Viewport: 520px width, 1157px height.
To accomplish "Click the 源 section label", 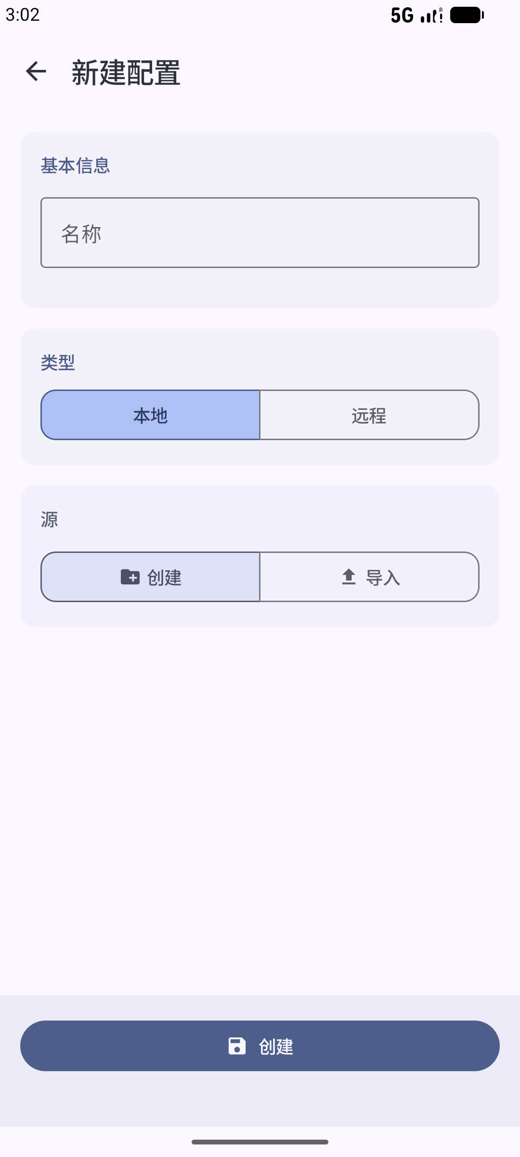I will tap(50, 520).
